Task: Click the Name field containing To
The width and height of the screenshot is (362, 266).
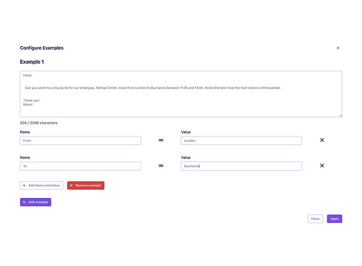Action: pyautogui.click(x=80, y=166)
